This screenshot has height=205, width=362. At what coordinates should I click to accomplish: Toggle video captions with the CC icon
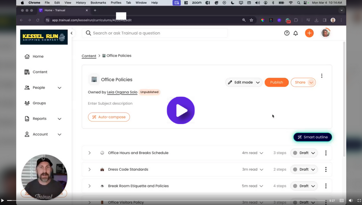tap(342, 201)
